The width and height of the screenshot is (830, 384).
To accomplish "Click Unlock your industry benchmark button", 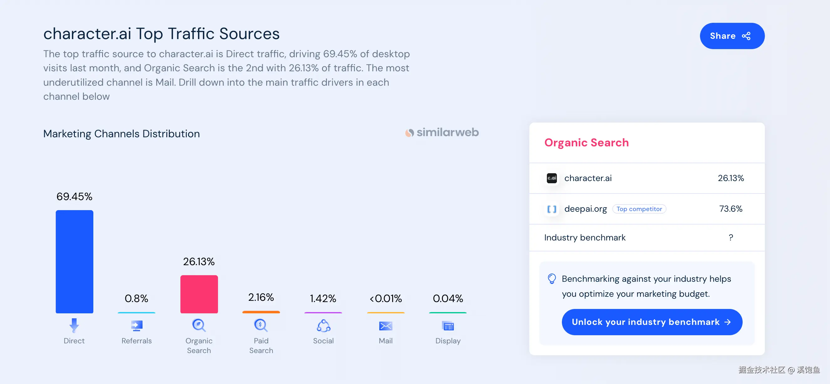I will (x=651, y=322).
